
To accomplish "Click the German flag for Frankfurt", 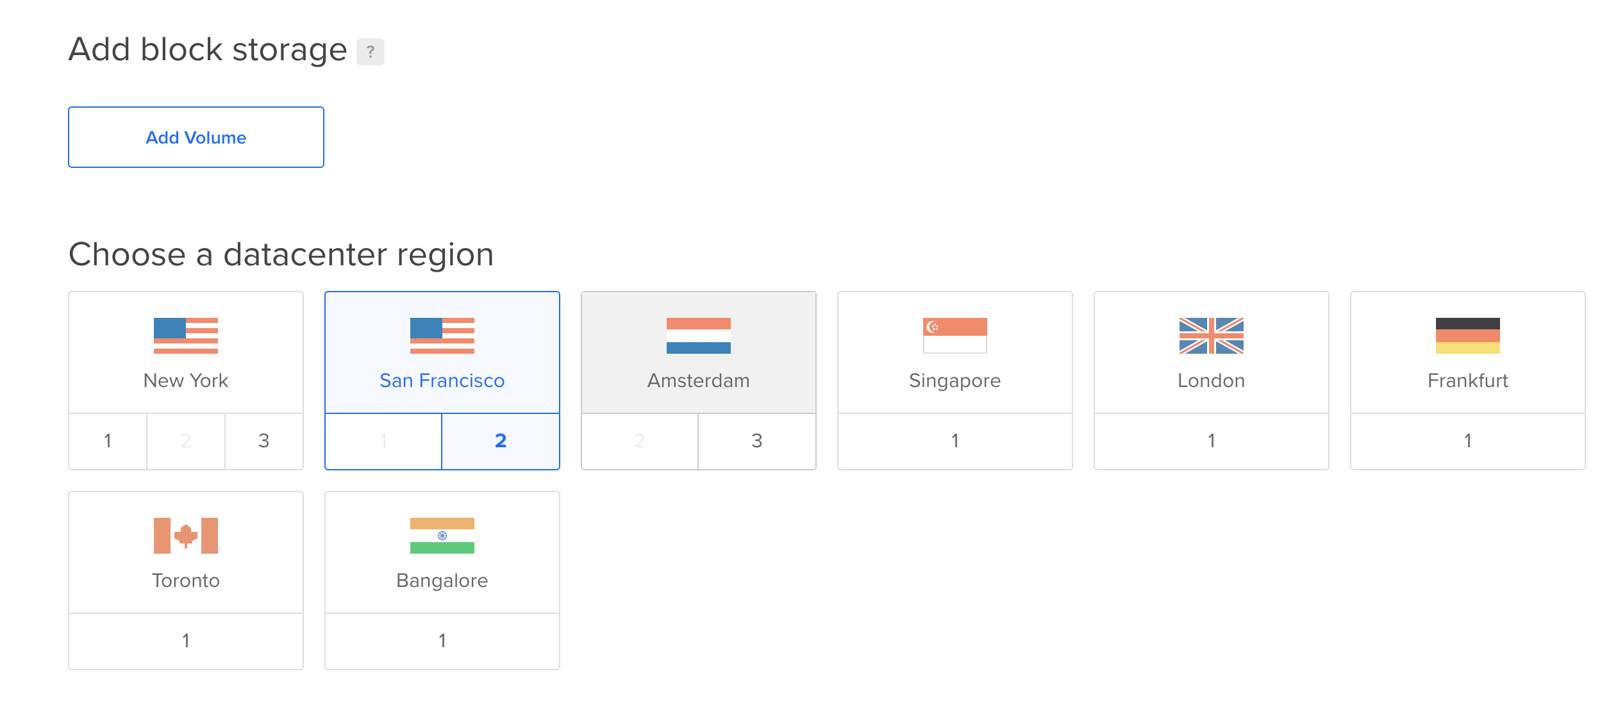I will [x=1468, y=336].
